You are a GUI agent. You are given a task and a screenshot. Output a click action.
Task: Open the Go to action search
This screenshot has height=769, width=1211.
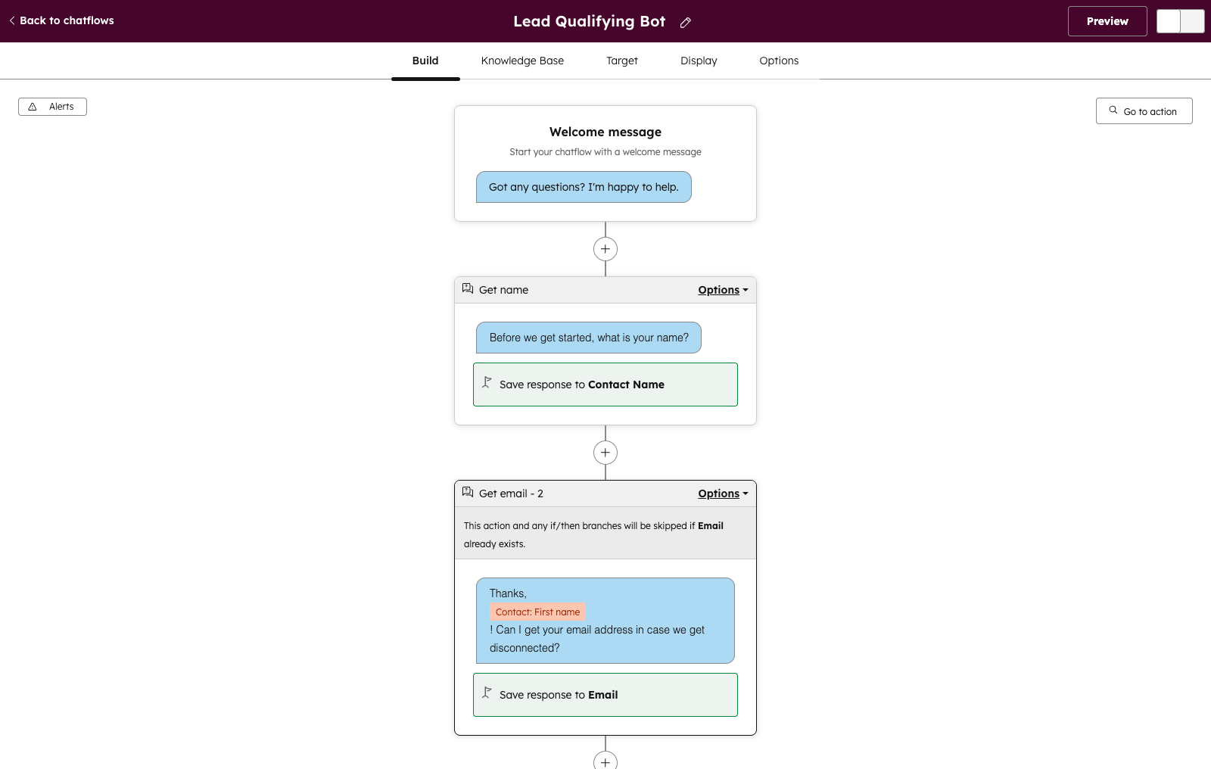[1144, 111]
